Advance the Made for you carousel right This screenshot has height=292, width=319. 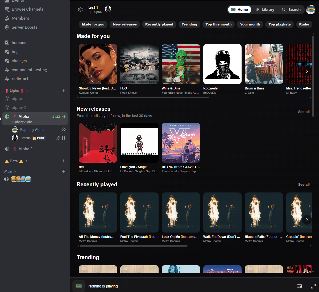pyautogui.click(x=307, y=71)
